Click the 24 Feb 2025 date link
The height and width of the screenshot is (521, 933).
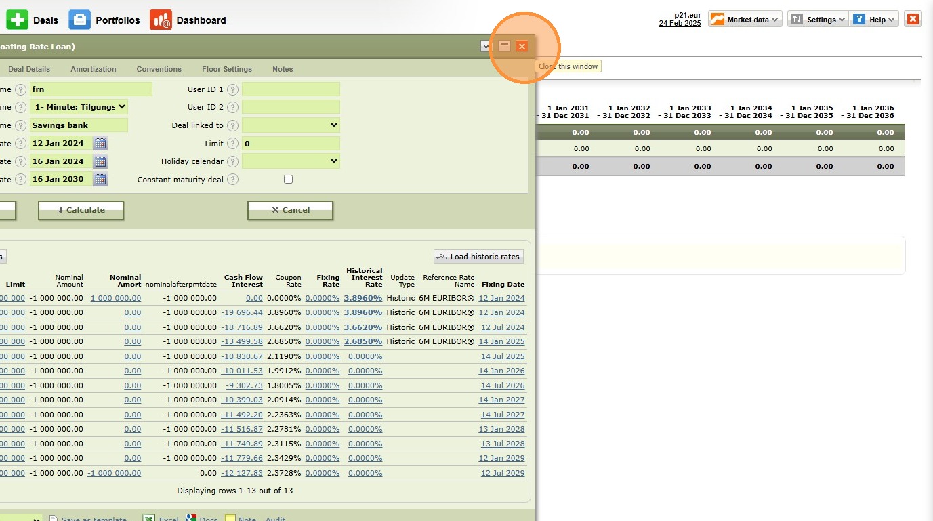click(x=680, y=23)
